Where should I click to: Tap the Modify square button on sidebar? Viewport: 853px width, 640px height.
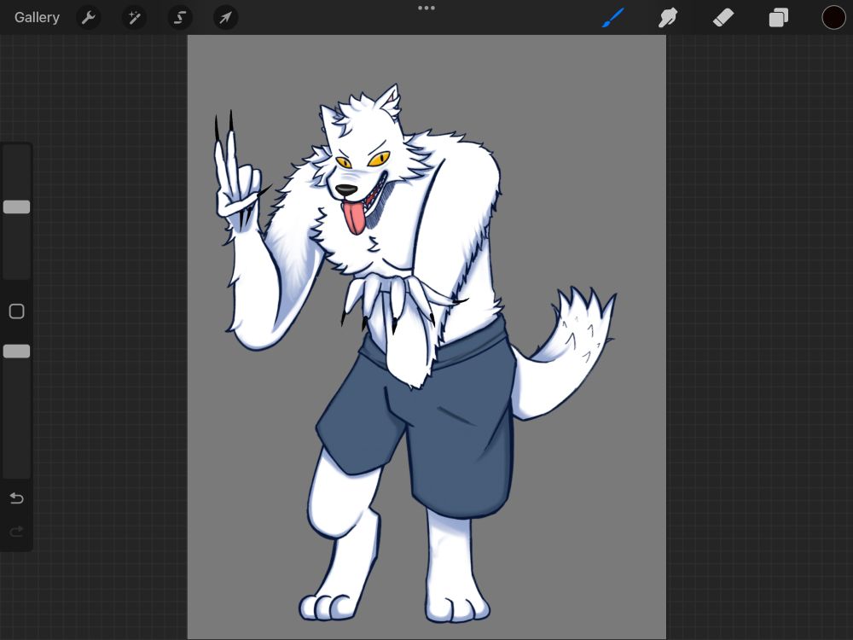17,311
